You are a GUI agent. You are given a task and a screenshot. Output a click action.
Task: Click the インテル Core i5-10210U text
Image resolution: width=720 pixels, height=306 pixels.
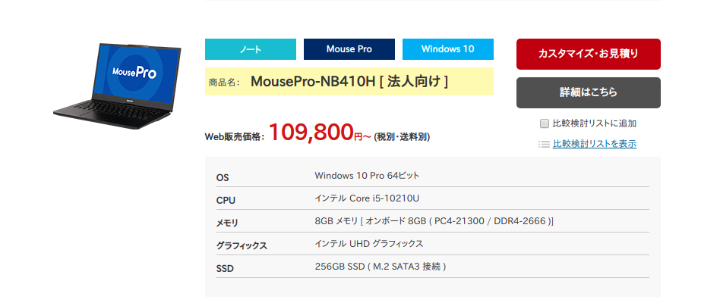(x=367, y=198)
